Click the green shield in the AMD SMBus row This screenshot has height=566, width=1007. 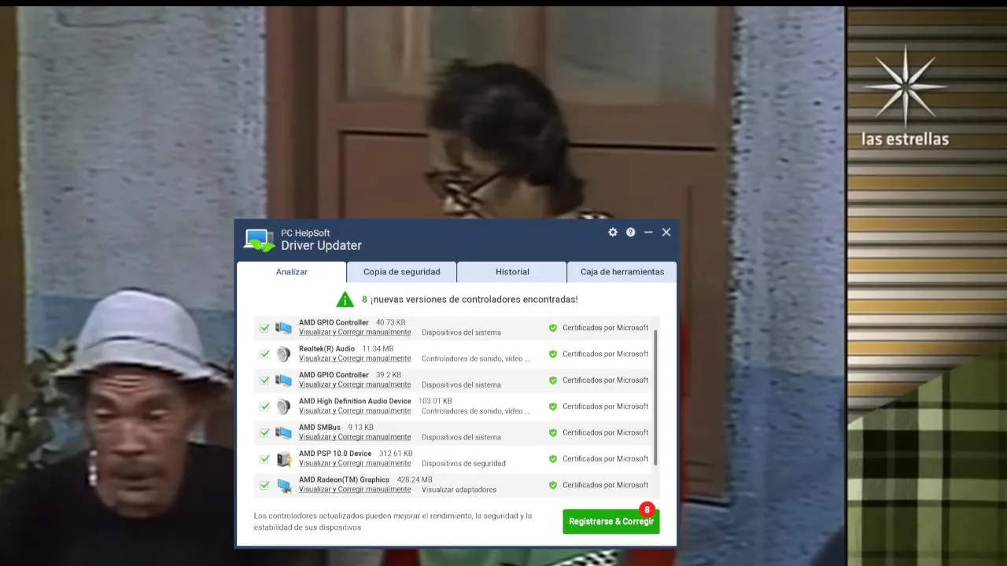pos(552,432)
